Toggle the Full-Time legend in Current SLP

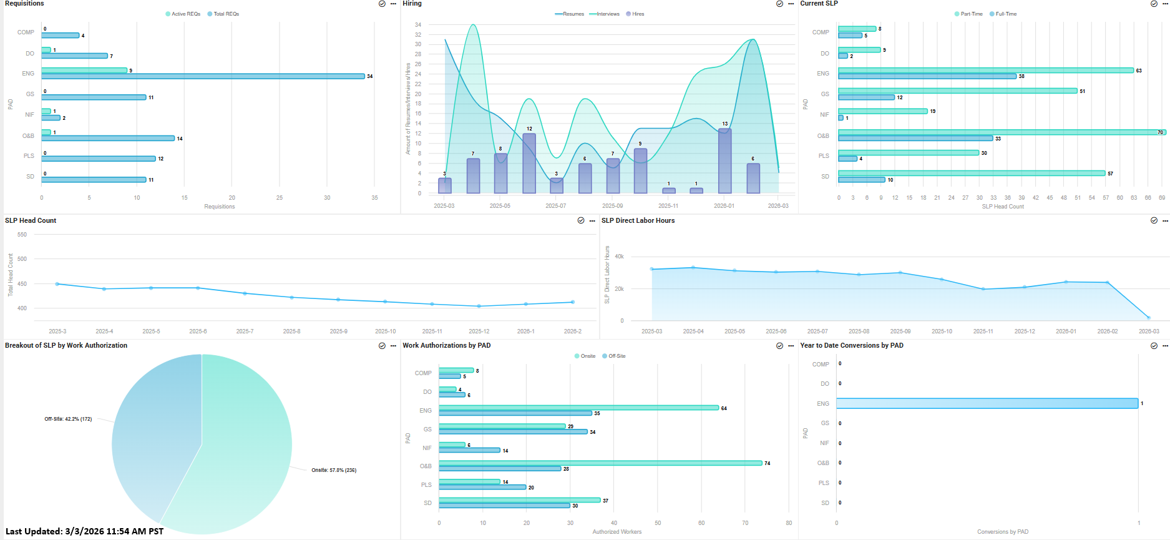pyautogui.click(x=1003, y=14)
